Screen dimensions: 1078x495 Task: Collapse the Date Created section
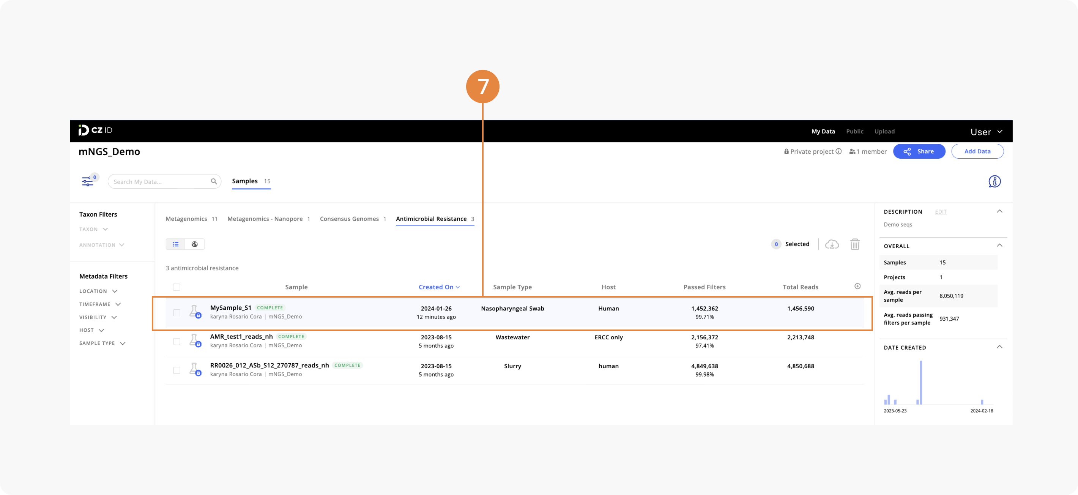pyautogui.click(x=999, y=347)
